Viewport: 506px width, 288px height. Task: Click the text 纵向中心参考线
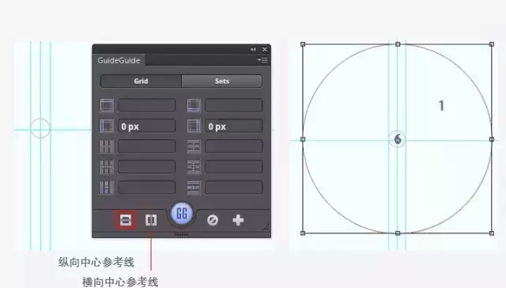(x=96, y=262)
